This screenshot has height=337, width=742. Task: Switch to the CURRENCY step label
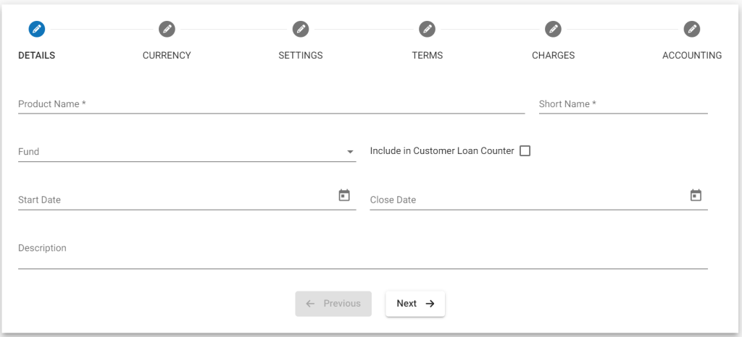(167, 56)
